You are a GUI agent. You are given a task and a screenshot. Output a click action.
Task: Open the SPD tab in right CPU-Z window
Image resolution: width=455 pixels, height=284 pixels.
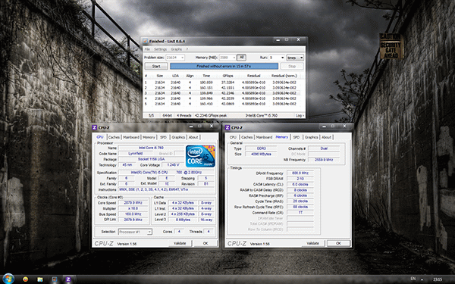pos(297,137)
